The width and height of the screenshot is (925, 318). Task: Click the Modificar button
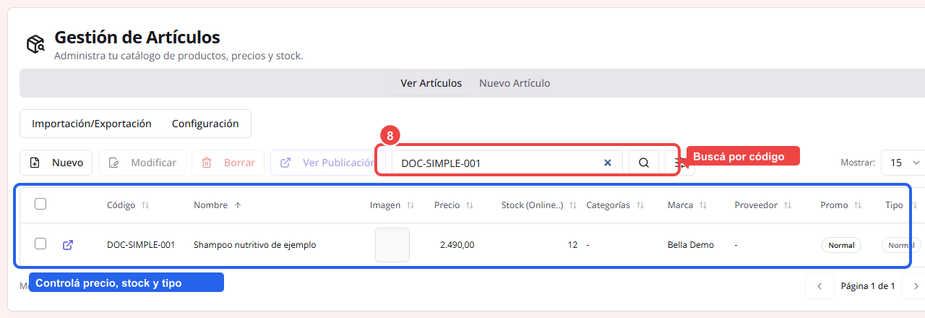(x=142, y=163)
